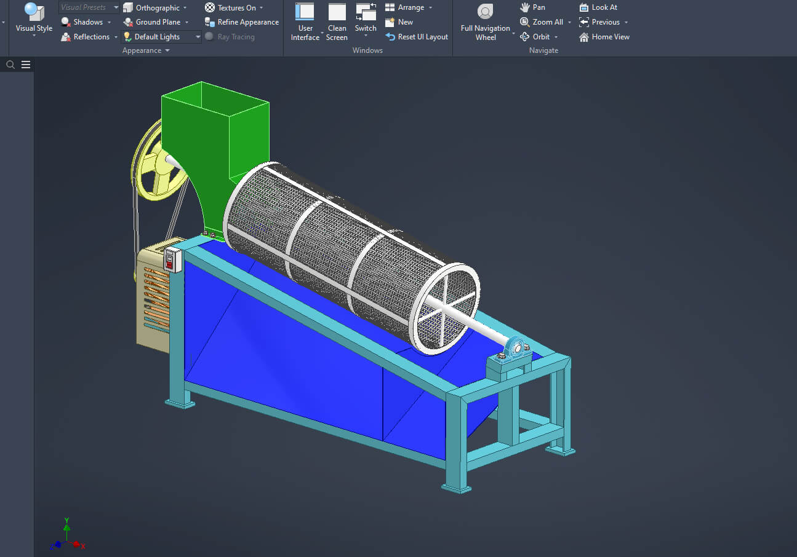Toggle Textures On

click(230, 7)
